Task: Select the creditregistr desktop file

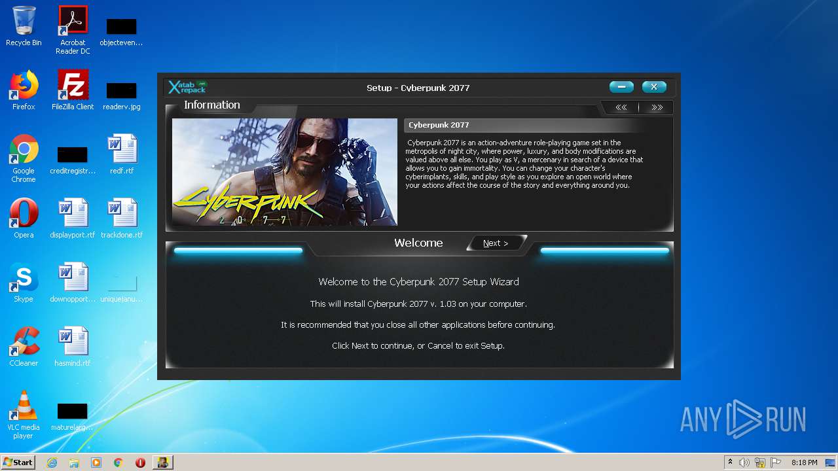Action: tap(73, 160)
